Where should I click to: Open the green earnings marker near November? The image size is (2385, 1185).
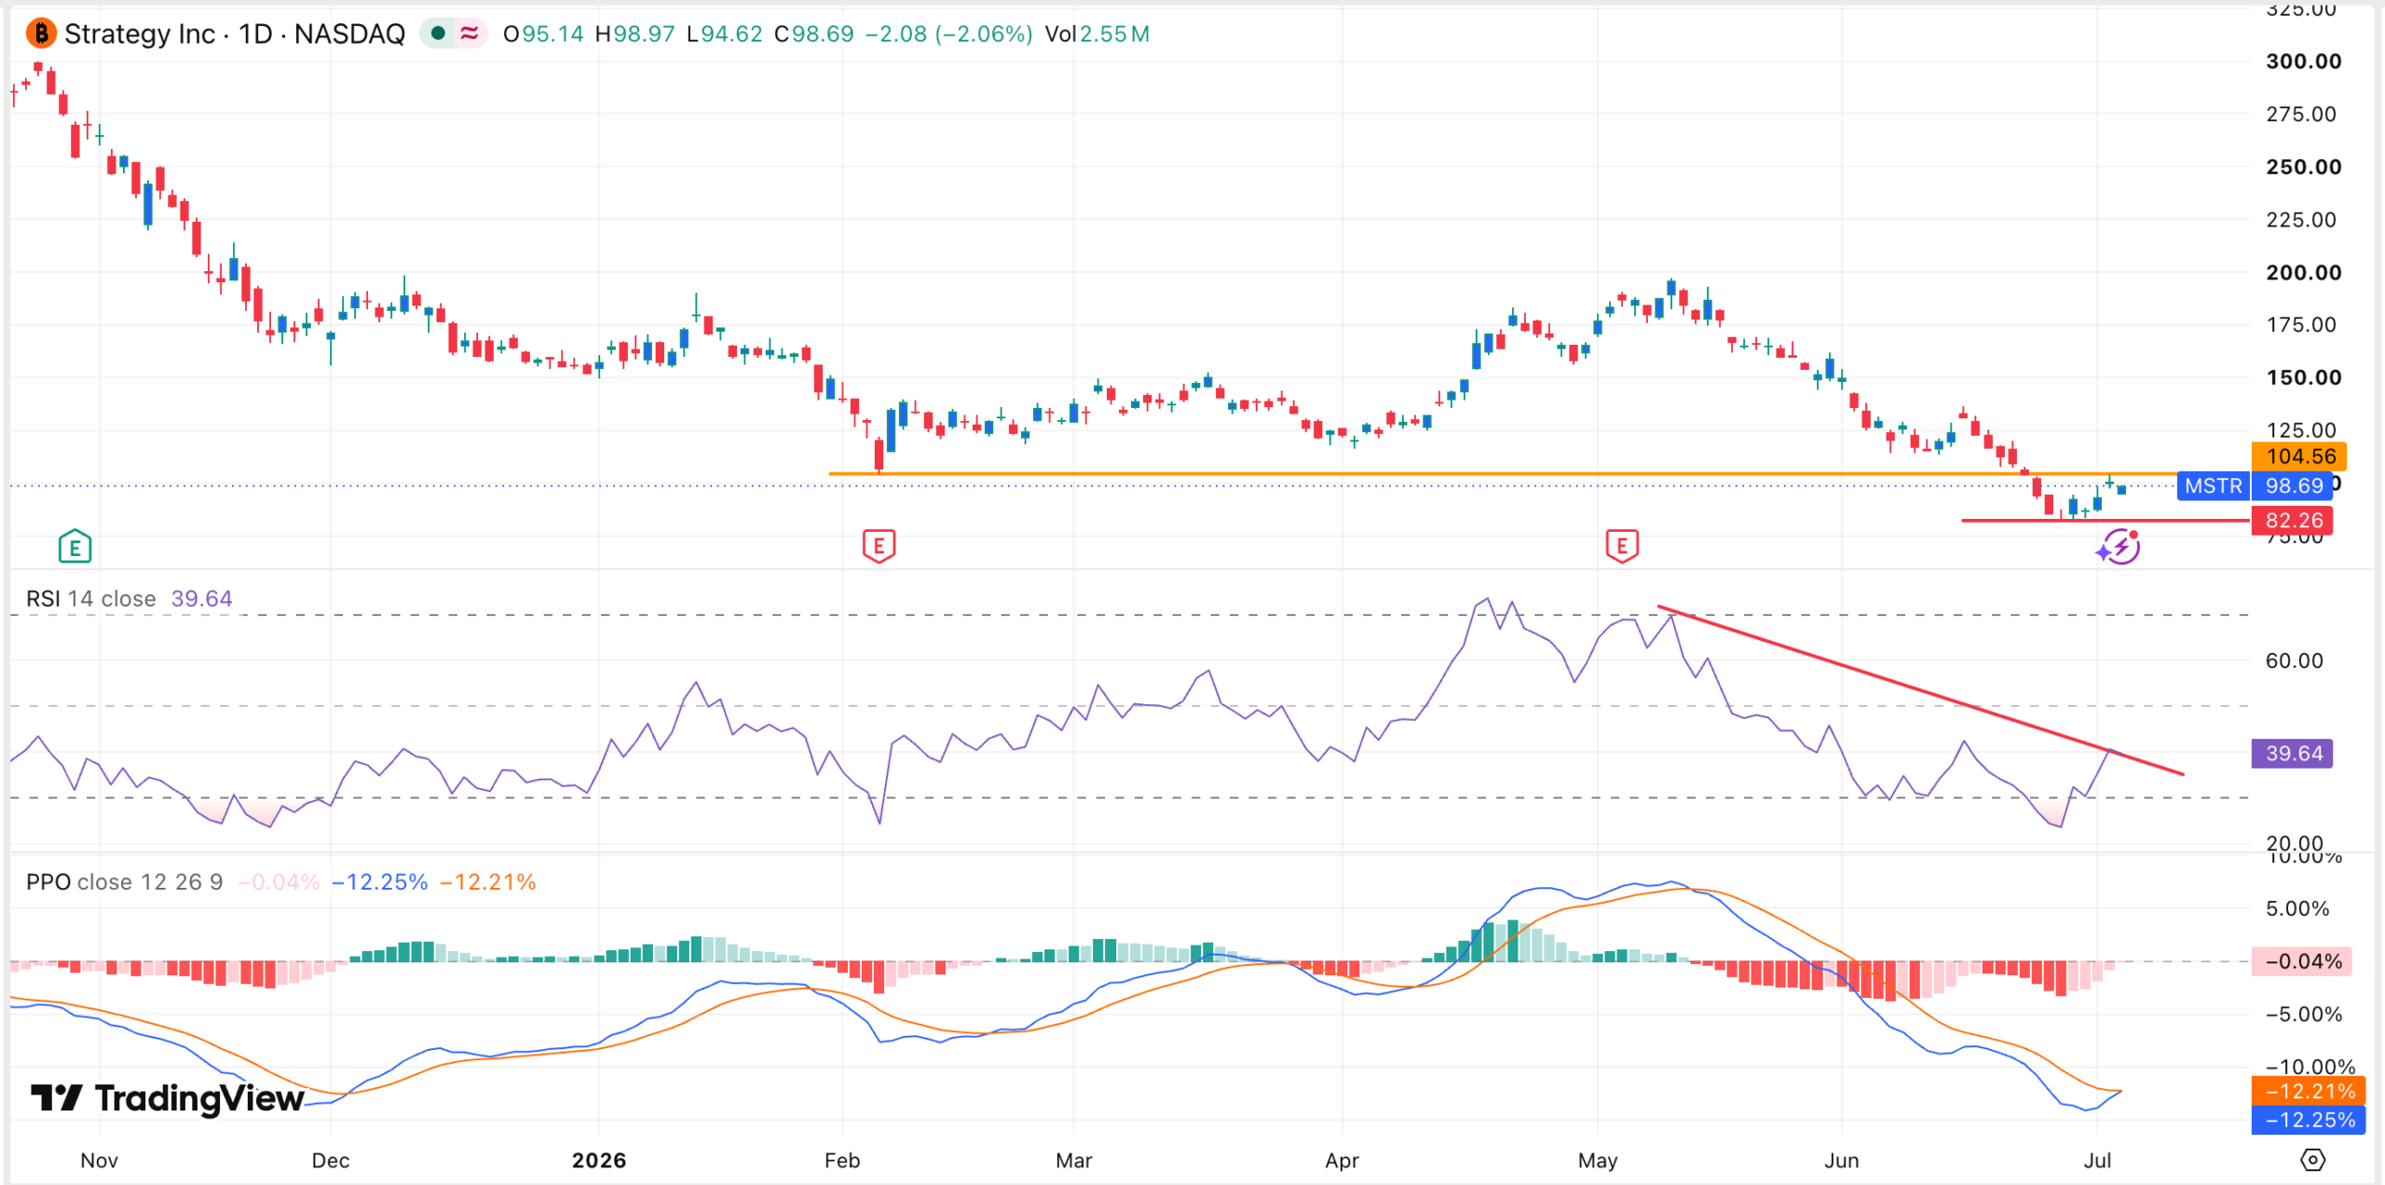coord(75,547)
